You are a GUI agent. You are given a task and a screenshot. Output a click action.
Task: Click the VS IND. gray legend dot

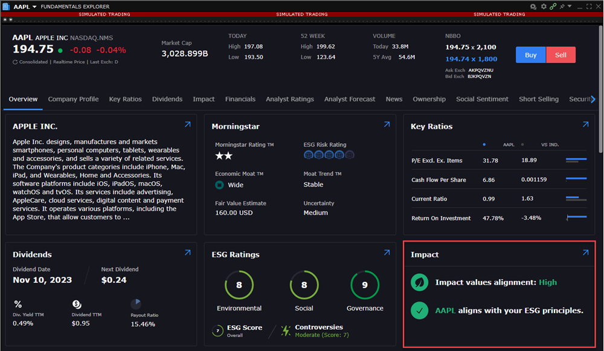(x=522, y=144)
